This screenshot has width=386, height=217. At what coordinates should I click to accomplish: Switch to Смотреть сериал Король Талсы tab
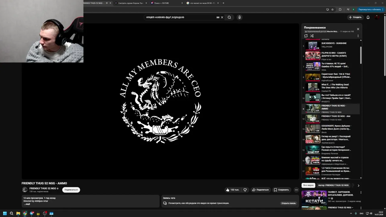130,3
